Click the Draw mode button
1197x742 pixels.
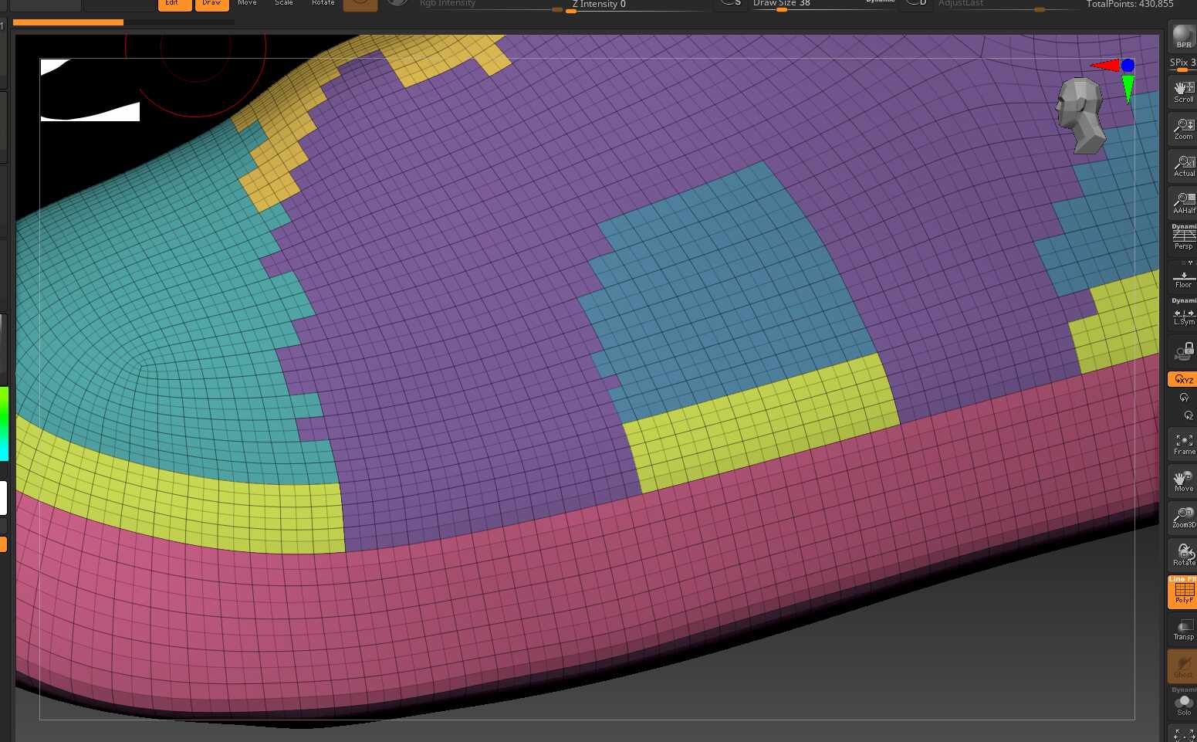[211, 4]
